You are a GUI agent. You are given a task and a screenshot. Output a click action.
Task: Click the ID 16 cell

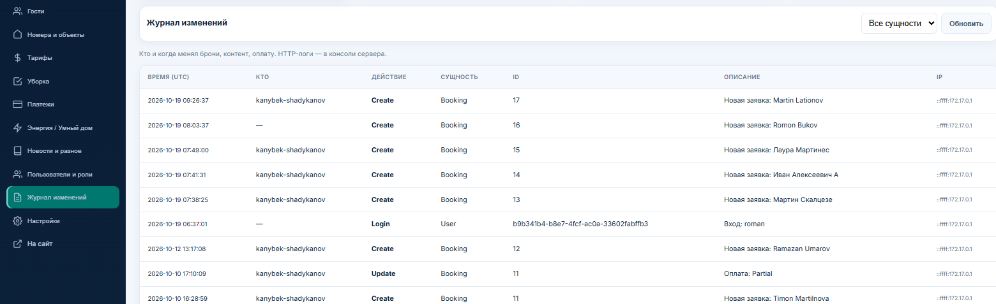(x=517, y=126)
